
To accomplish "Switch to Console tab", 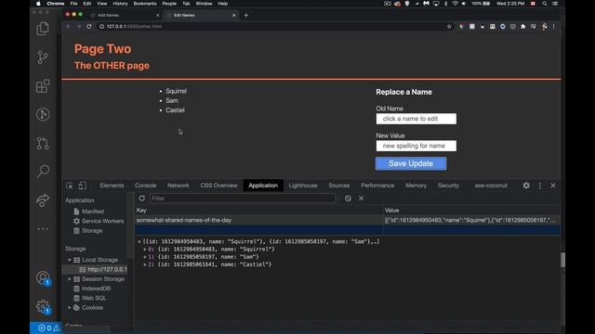I will tap(145, 186).
